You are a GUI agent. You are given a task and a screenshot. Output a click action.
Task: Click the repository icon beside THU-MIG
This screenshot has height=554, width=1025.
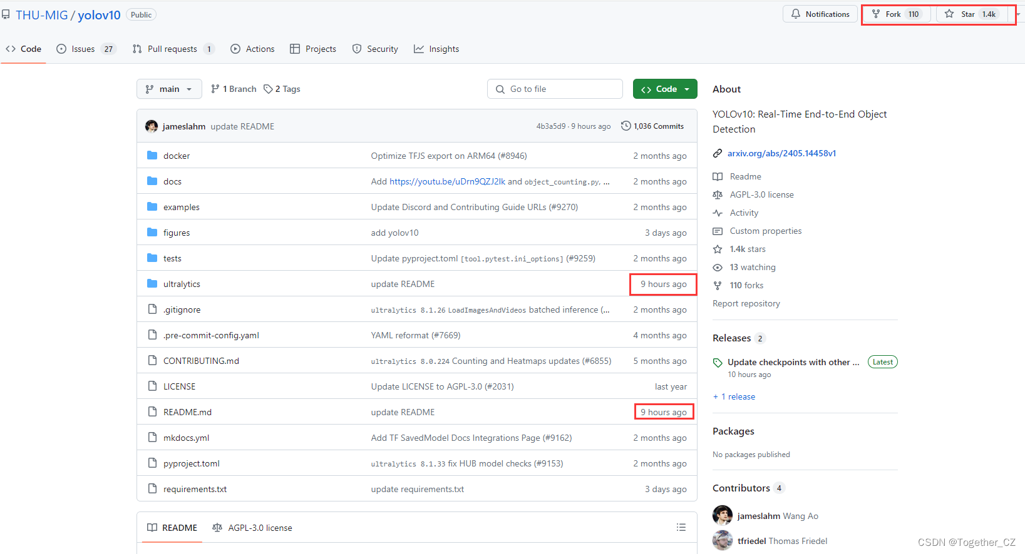(x=6, y=14)
